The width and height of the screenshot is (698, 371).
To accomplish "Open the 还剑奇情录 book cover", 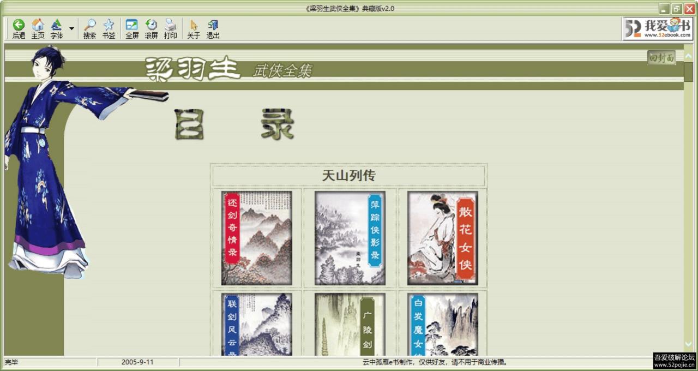I will tap(256, 238).
